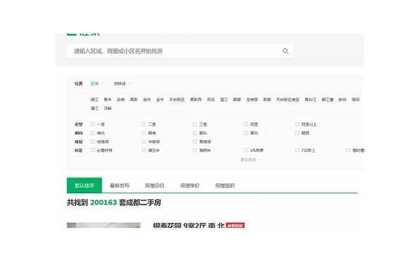
Task: Filter by 邛崃 district
Action: pyautogui.click(x=107, y=108)
